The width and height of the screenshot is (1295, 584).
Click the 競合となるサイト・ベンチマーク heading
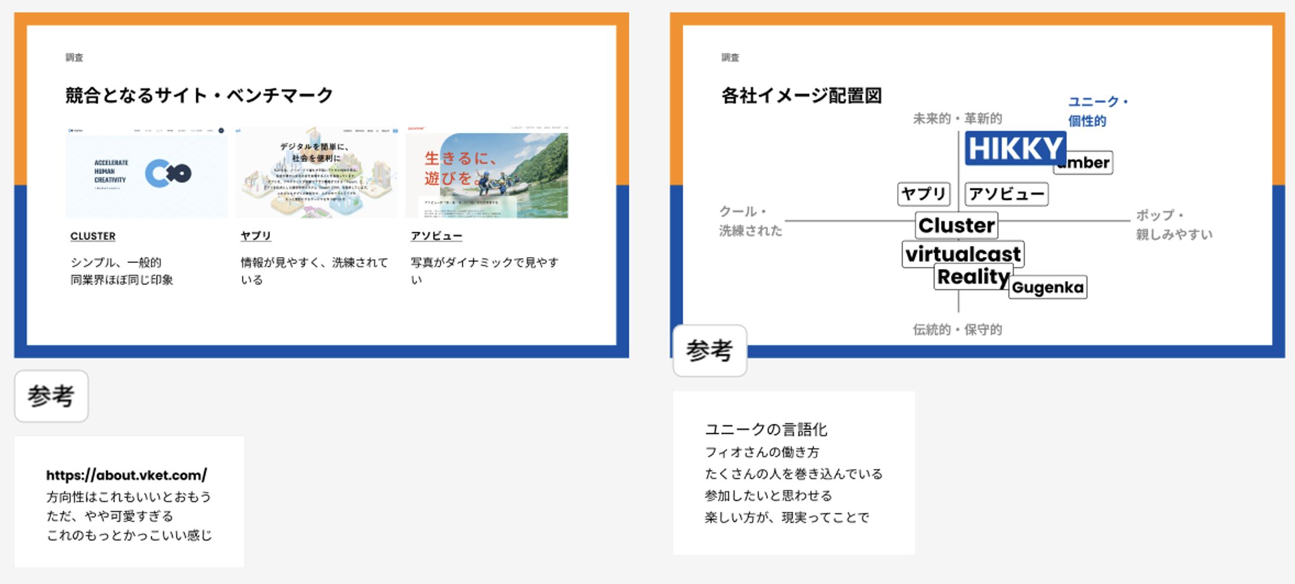point(199,95)
